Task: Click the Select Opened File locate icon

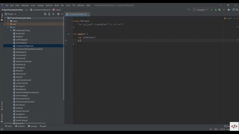Action: tap(45, 14)
